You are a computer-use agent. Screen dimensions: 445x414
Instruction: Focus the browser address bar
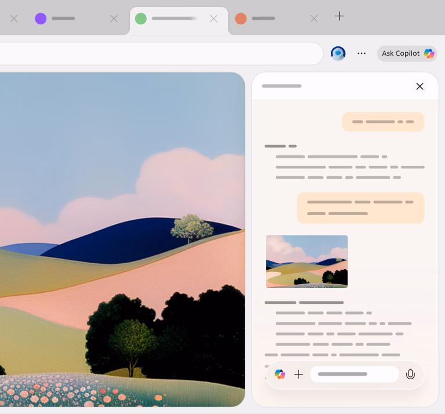156,53
